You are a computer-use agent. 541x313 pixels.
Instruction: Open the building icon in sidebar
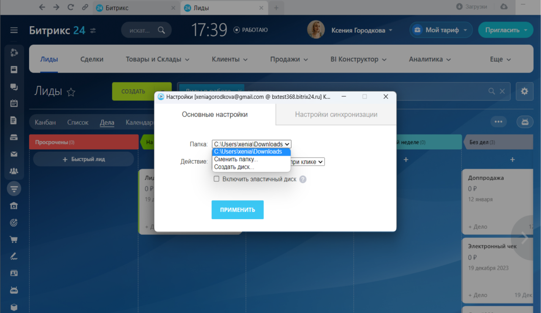[14, 206]
